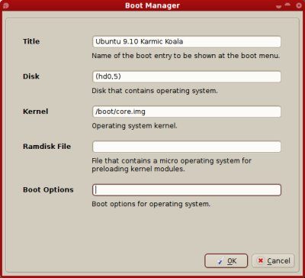
Task: Click 'File that contains a micro operating system' text
Action: 172,165
